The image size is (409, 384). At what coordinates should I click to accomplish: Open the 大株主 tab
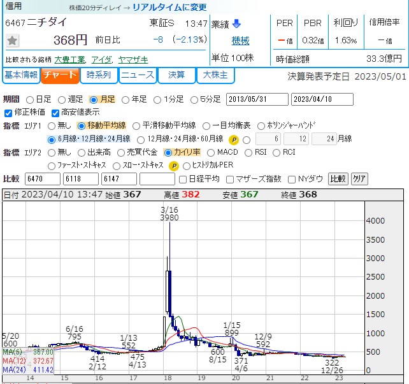215,76
